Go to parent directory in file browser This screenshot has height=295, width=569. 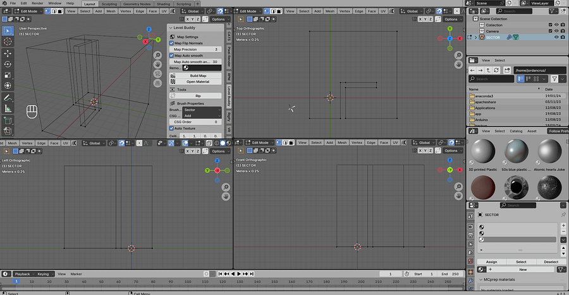click(x=489, y=70)
